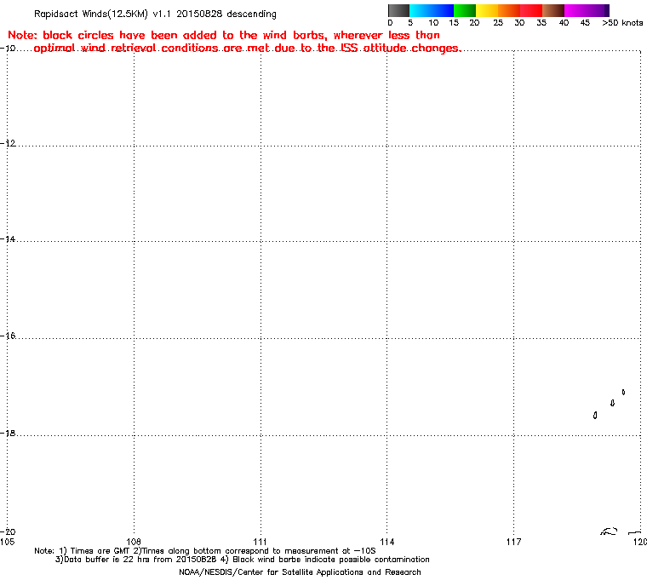Click the gray 0-5 knots color segment
Image resolution: width=647 pixels, height=586 pixels.
tap(398, 10)
